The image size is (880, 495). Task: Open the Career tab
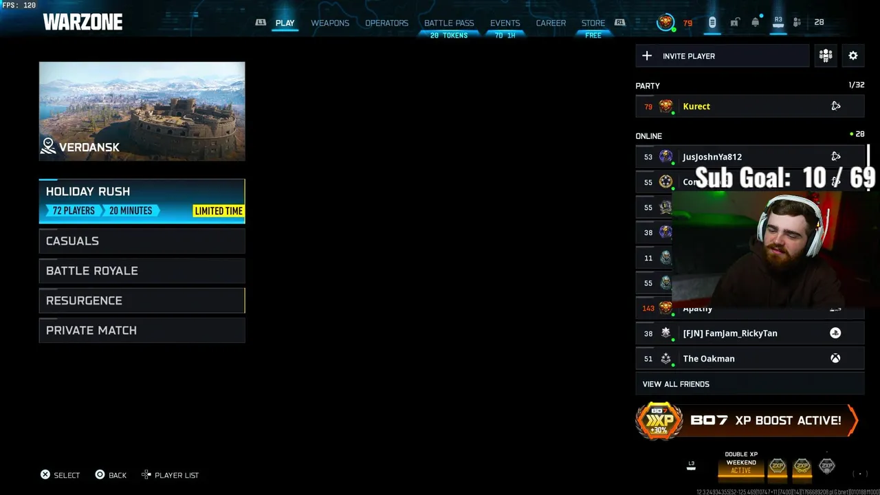[551, 23]
